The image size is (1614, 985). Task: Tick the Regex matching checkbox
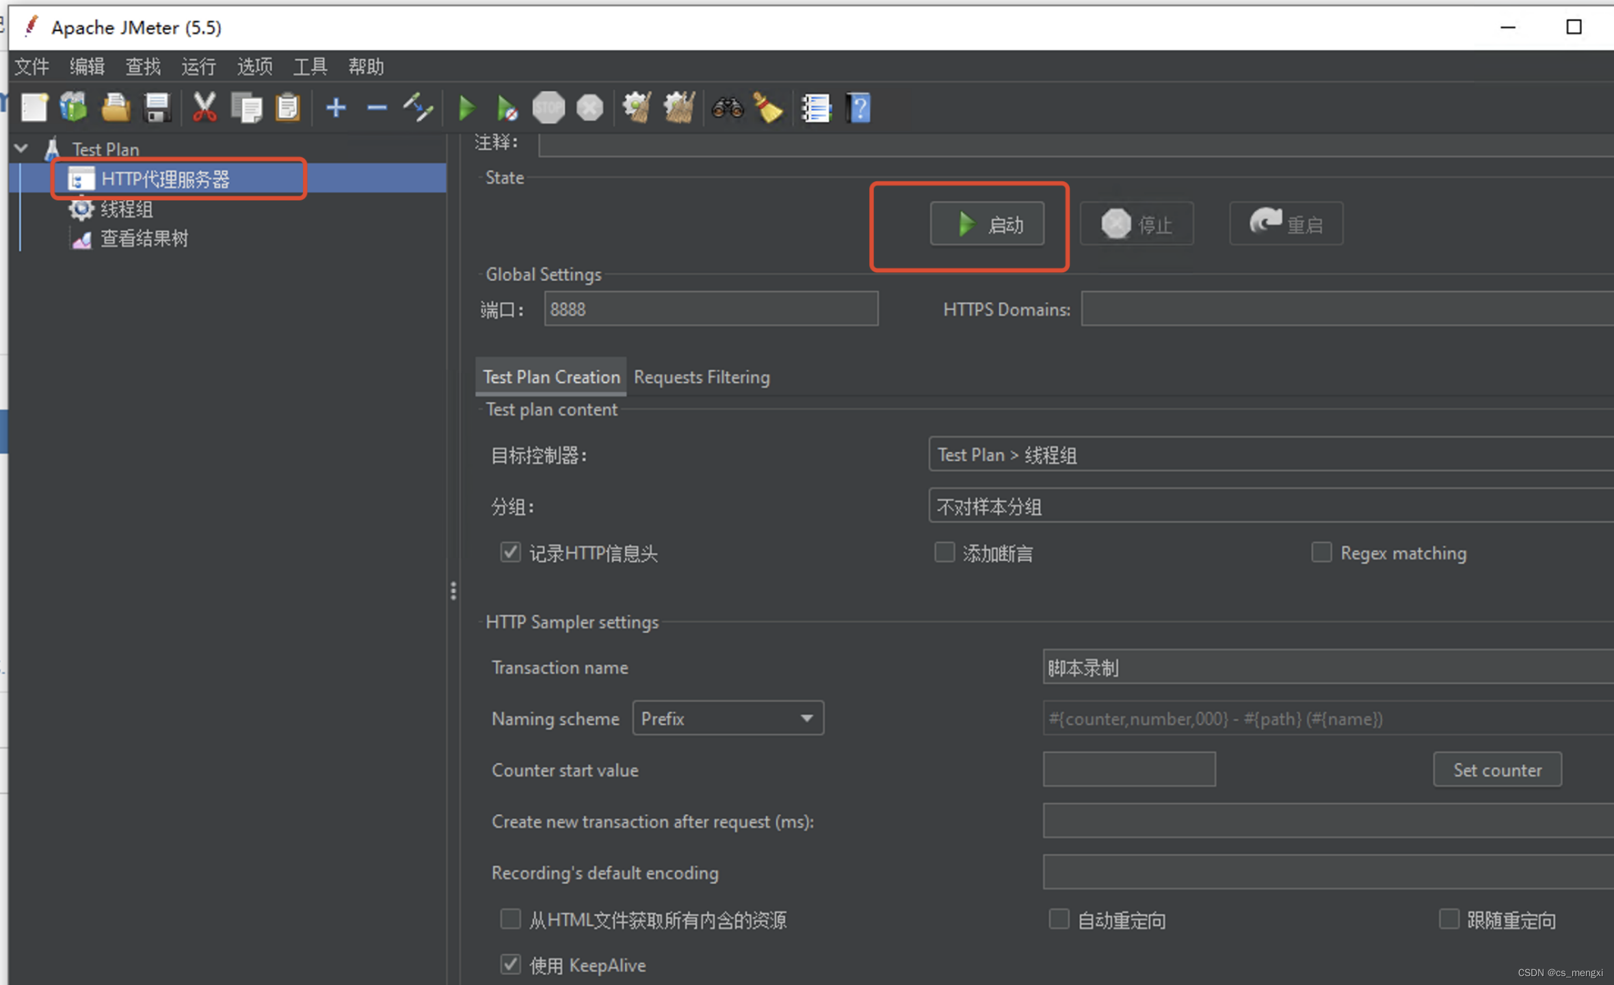click(x=1321, y=552)
